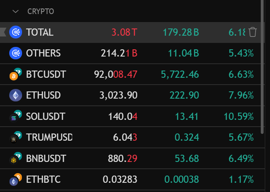
Task: Click the watchlist vertical scrollbar
Action: pos(262,68)
